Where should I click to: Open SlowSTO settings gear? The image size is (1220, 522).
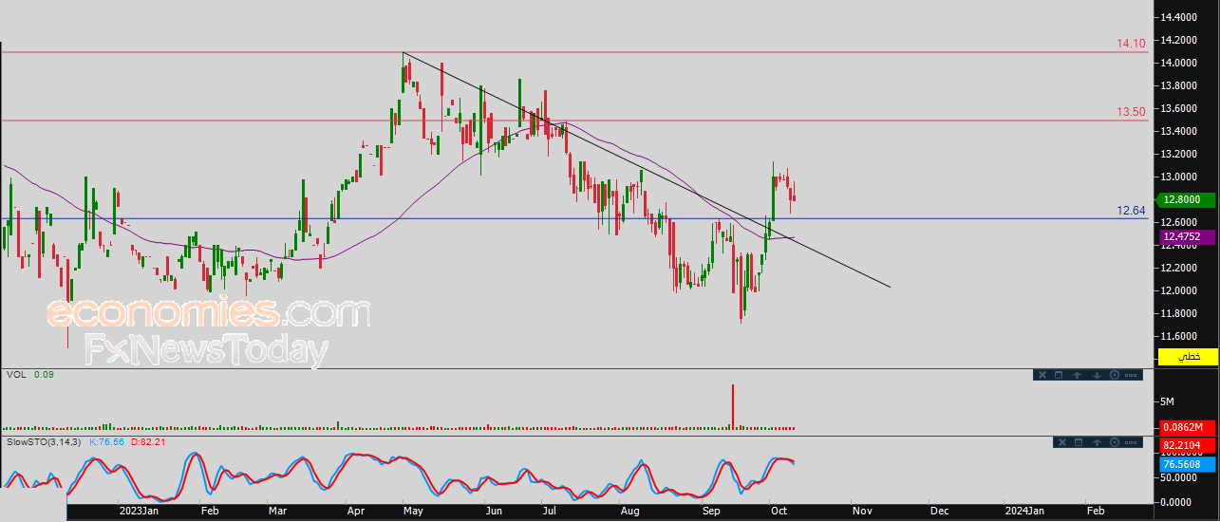1115,442
